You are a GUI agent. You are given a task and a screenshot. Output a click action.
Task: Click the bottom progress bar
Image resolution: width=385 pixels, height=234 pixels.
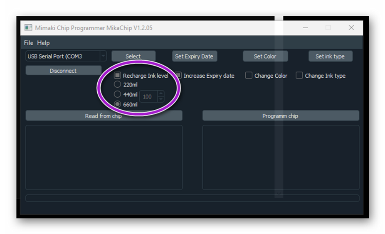tap(192, 198)
